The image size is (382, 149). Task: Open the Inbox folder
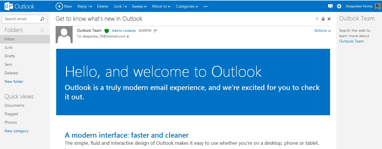point(25,39)
